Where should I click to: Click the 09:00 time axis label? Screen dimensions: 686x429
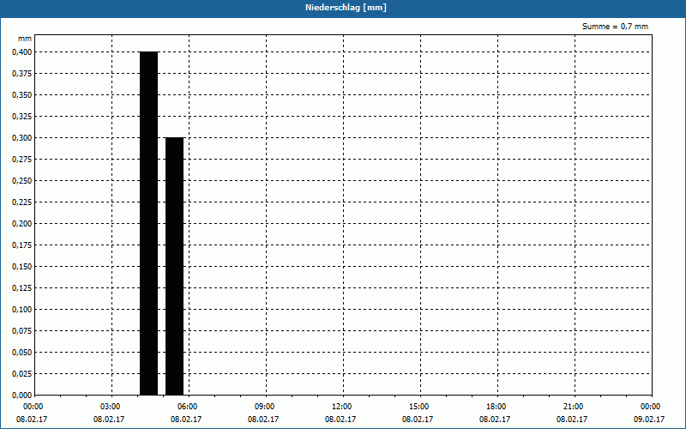[265, 407]
